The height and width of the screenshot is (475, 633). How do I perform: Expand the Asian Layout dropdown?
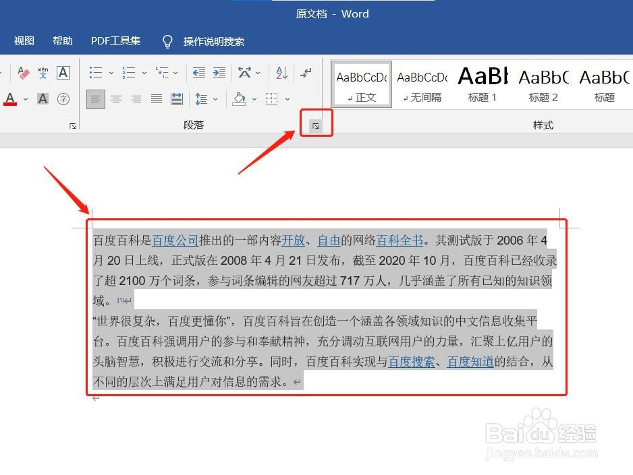pyautogui.click(x=258, y=73)
